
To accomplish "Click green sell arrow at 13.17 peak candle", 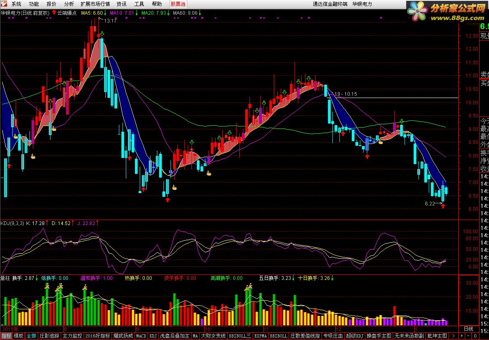I will point(102,34).
